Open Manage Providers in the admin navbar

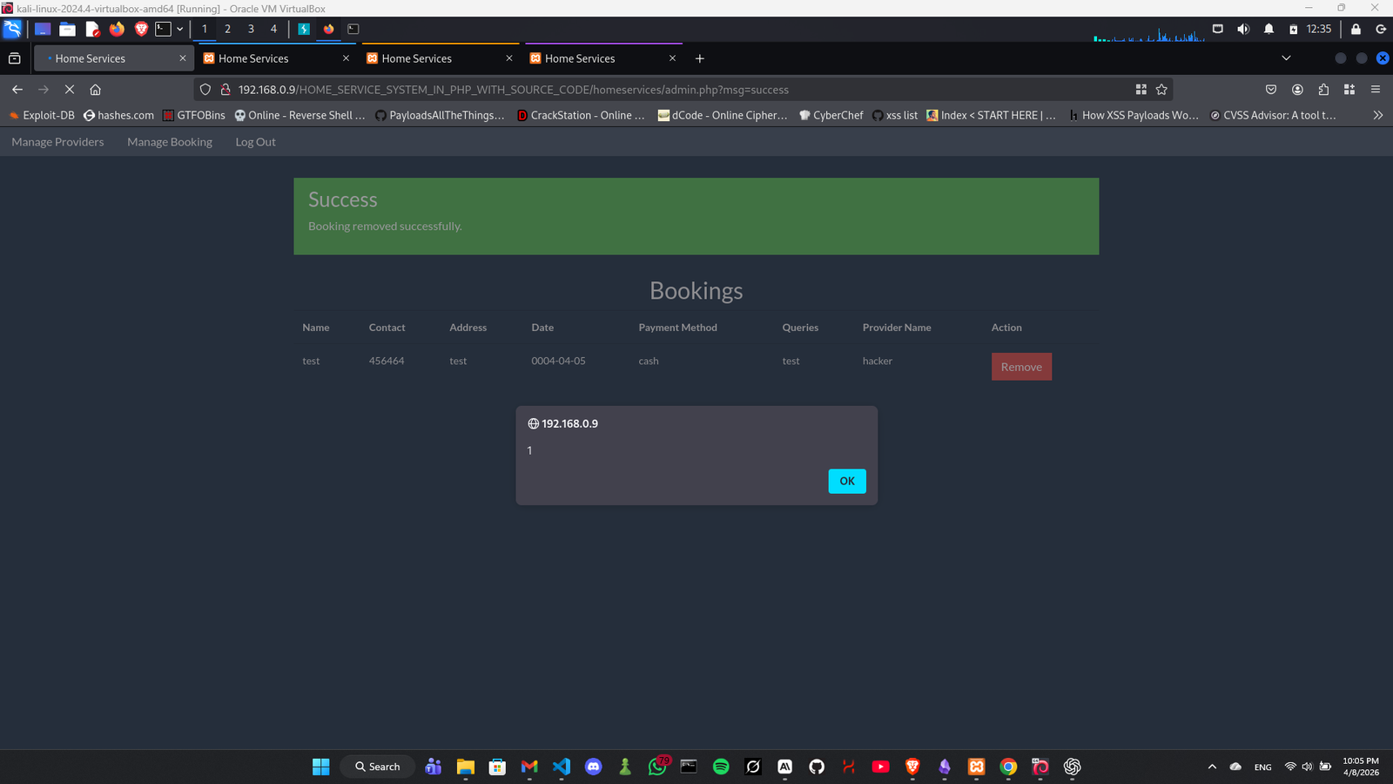point(57,142)
